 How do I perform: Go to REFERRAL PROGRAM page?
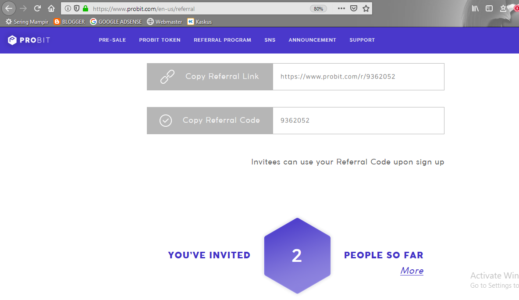point(222,40)
